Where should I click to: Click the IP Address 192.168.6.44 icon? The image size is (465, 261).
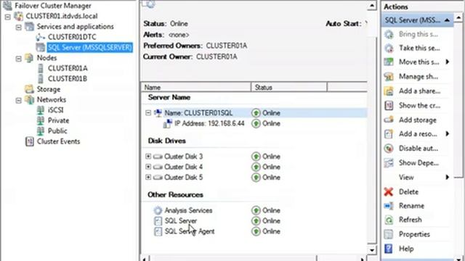[168, 123]
